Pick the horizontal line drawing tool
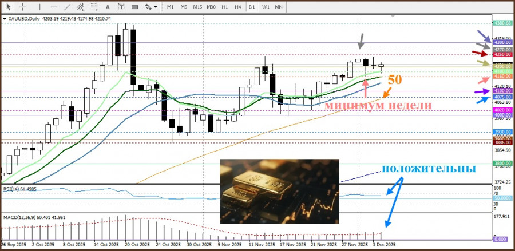The height and width of the screenshot is (251, 515). [54, 6]
